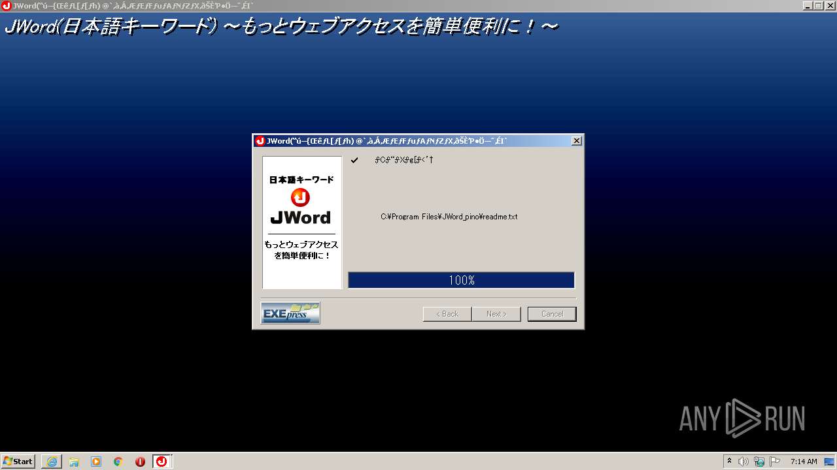Screen dimensions: 837x470
Task: Click the network status tray icon
Action: (x=759, y=462)
